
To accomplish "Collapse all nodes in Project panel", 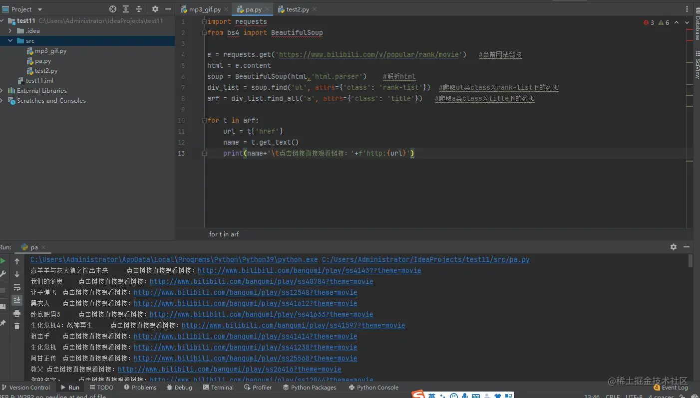I will coord(139,9).
